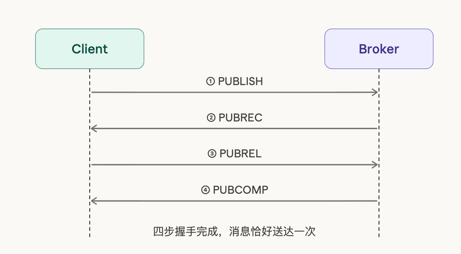Click the middle of the PUBCOMP arrow line

click(234, 201)
